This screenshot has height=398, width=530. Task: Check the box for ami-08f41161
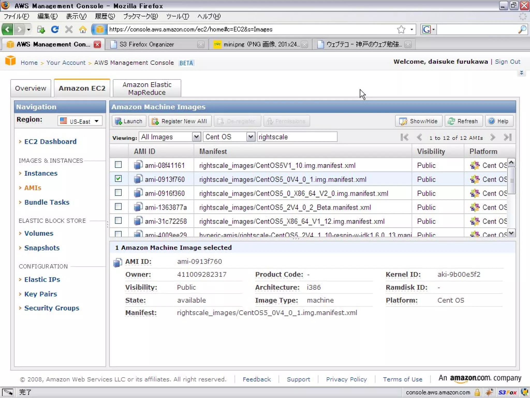click(x=118, y=165)
